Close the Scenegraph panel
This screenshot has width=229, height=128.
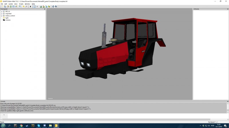tap(45, 9)
